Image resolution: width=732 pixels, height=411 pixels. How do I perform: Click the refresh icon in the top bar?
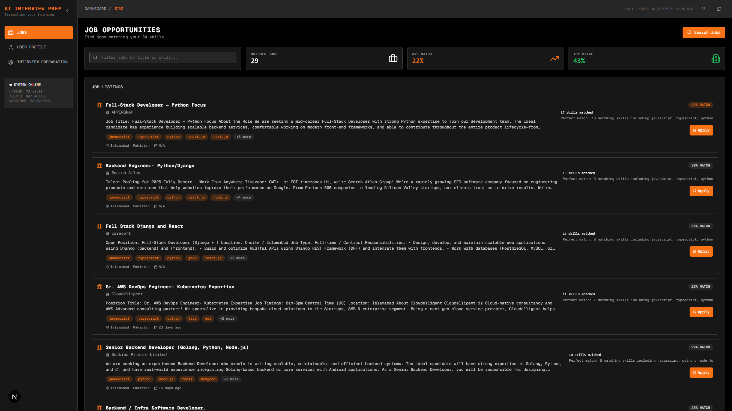[x=719, y=9]
